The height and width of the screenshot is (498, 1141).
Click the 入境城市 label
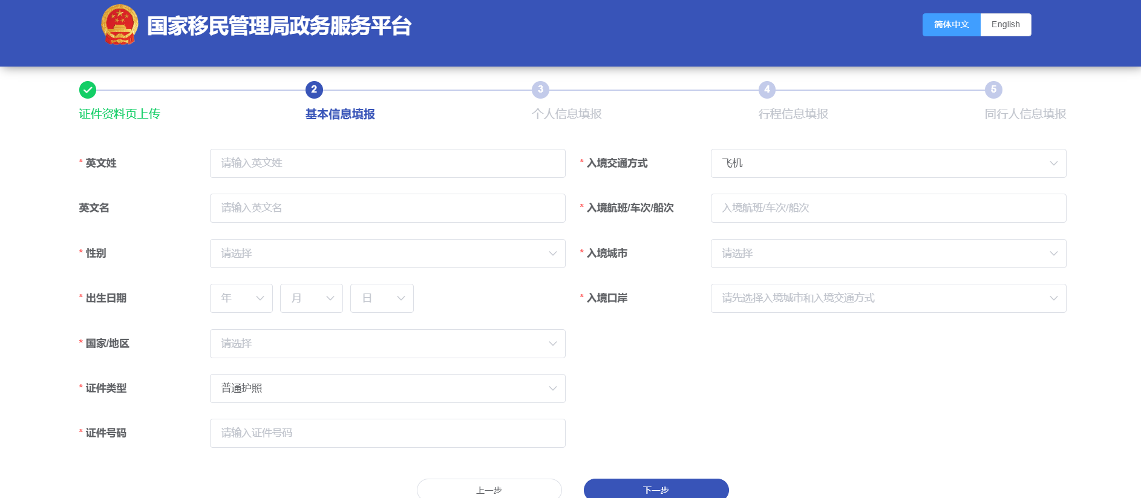(x=607, y=254)
